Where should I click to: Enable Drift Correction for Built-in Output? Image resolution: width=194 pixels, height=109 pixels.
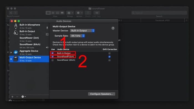109,53
